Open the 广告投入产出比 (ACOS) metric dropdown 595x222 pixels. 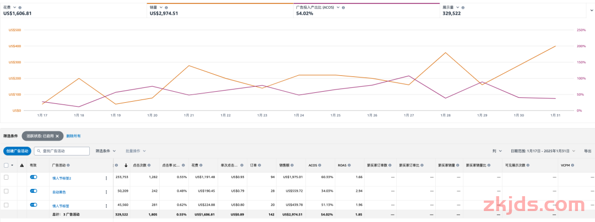tap(338, 8)
